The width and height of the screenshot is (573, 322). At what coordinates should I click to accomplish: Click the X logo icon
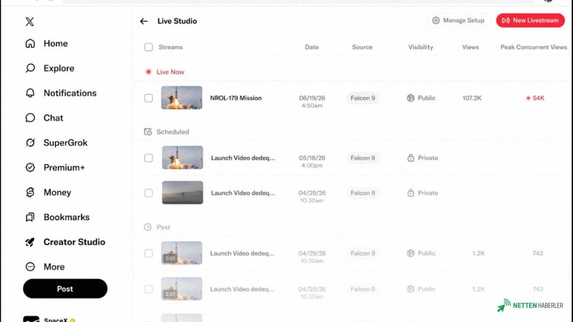(x=30, y=21)
